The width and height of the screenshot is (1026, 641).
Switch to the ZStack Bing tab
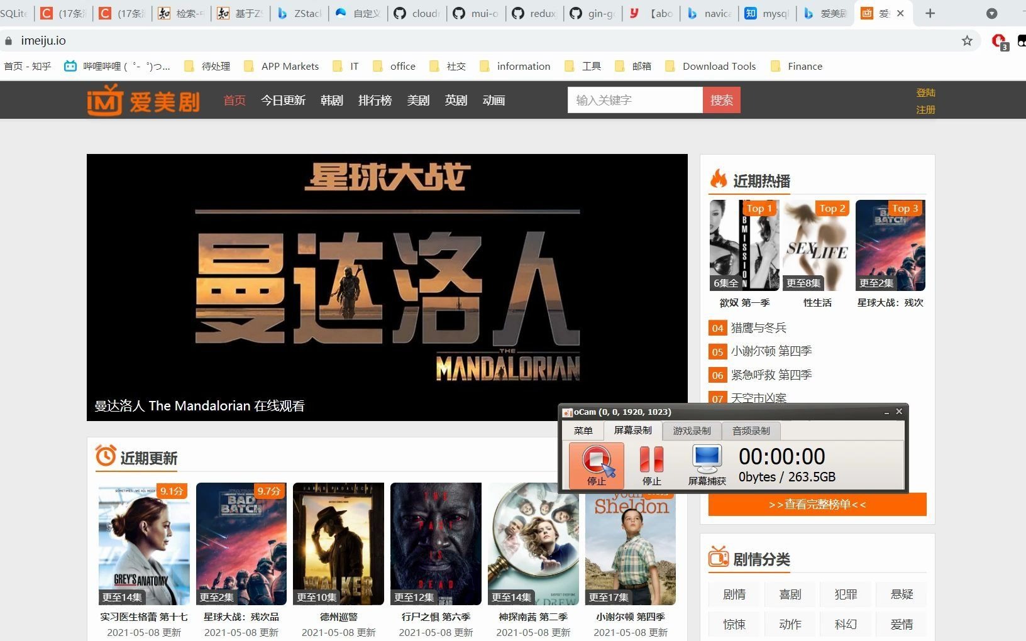(x=299, y=13)
